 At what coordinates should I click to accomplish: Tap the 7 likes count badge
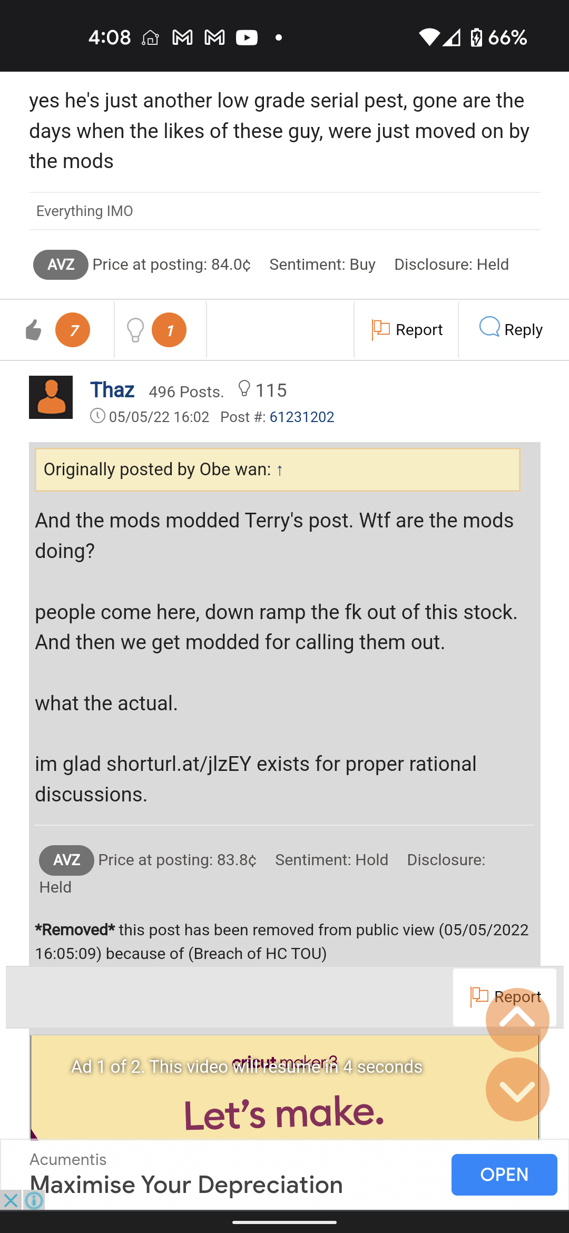73,330
